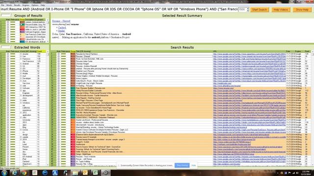Image resolution: width=314 pixels, height=176 pixels.
Task: Open the Options menu
Action: click(35, 5)
